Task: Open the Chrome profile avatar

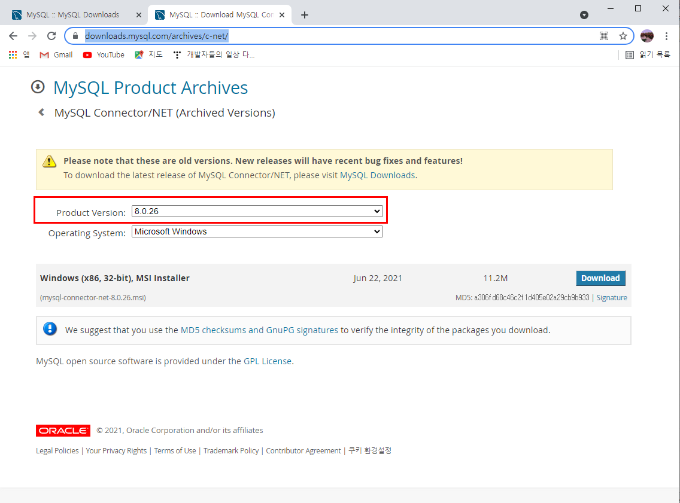Action: (646, 36)
